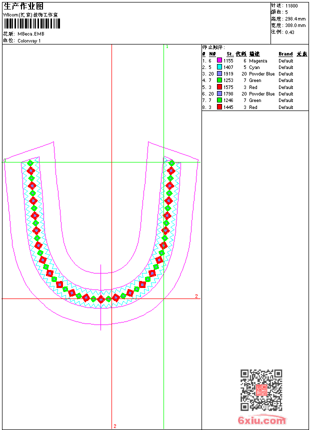The image size is (310, 430).
Task: Click the Cyan color swatch in row 2
Action: coord(219,67)
